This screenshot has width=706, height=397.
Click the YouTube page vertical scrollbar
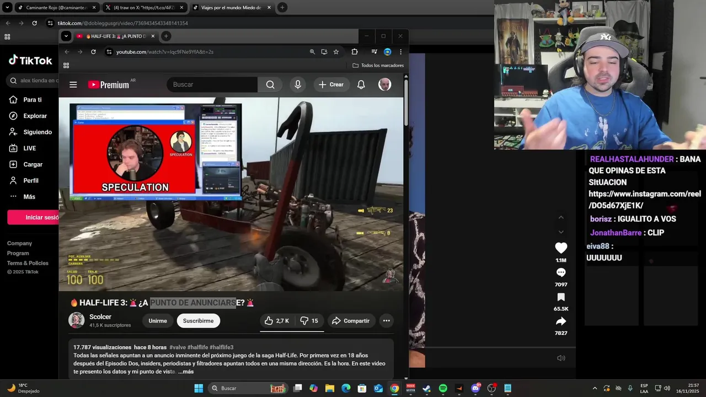407,104
